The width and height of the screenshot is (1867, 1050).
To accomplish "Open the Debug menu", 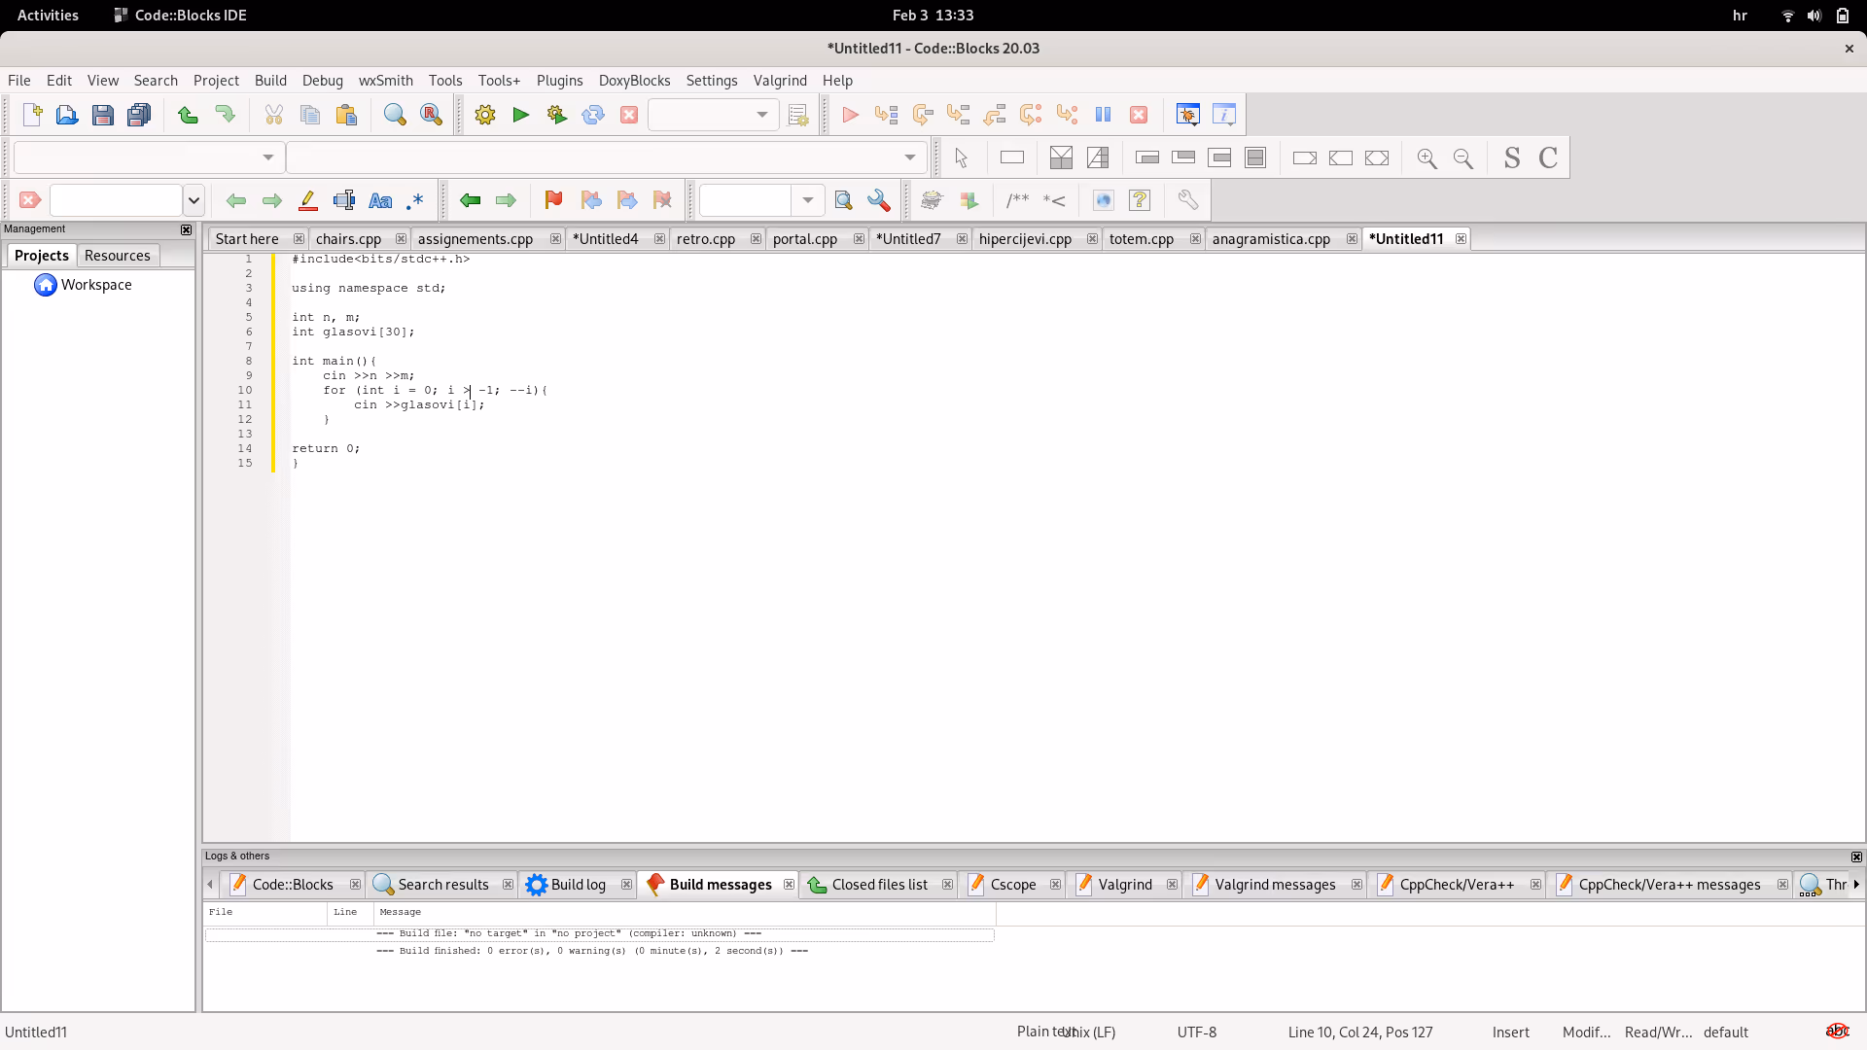I will click(322, 81).
